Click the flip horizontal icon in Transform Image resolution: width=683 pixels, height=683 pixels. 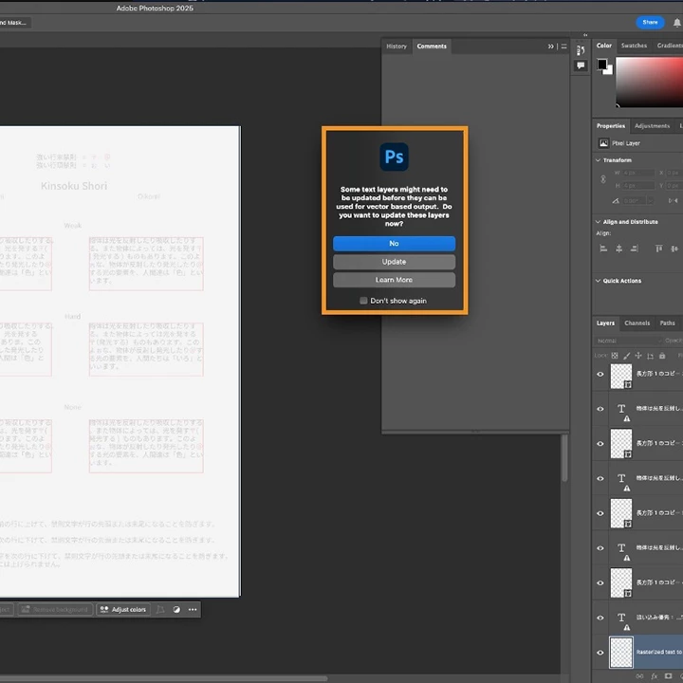coord(673,201)
